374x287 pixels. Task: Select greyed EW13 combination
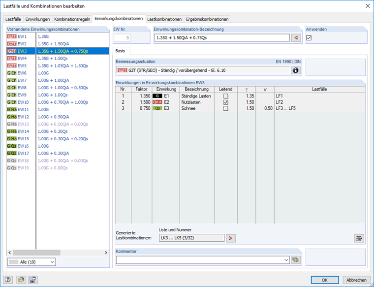click(58, 124)
